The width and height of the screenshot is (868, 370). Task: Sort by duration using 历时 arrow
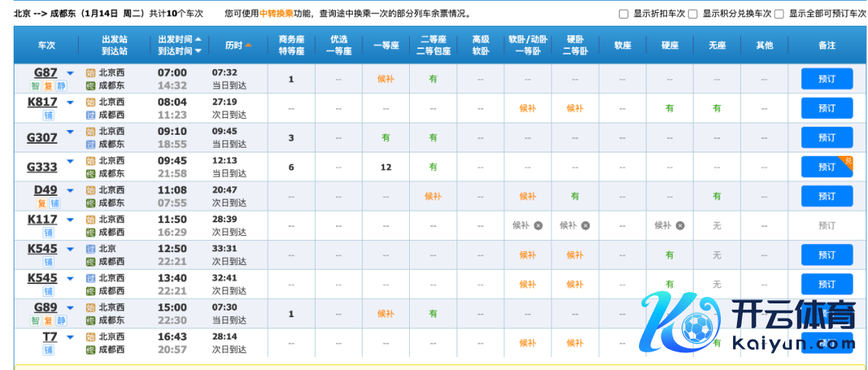click(x=248, y=45)
